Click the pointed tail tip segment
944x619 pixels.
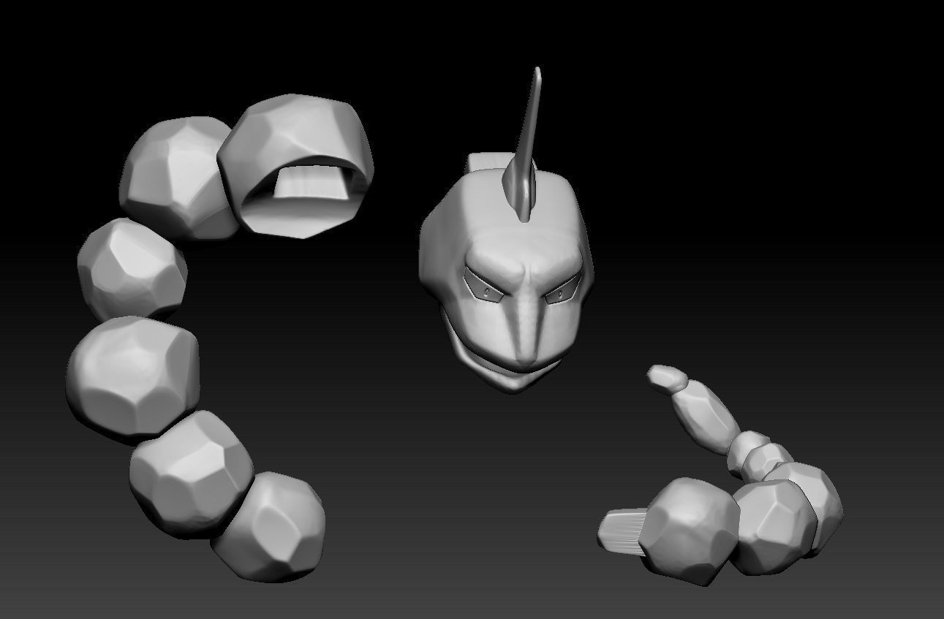pos(668,378)
